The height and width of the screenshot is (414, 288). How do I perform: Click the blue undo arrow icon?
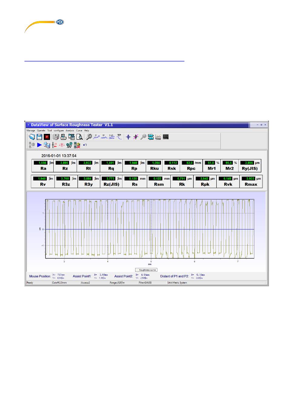tap(85, 145)
